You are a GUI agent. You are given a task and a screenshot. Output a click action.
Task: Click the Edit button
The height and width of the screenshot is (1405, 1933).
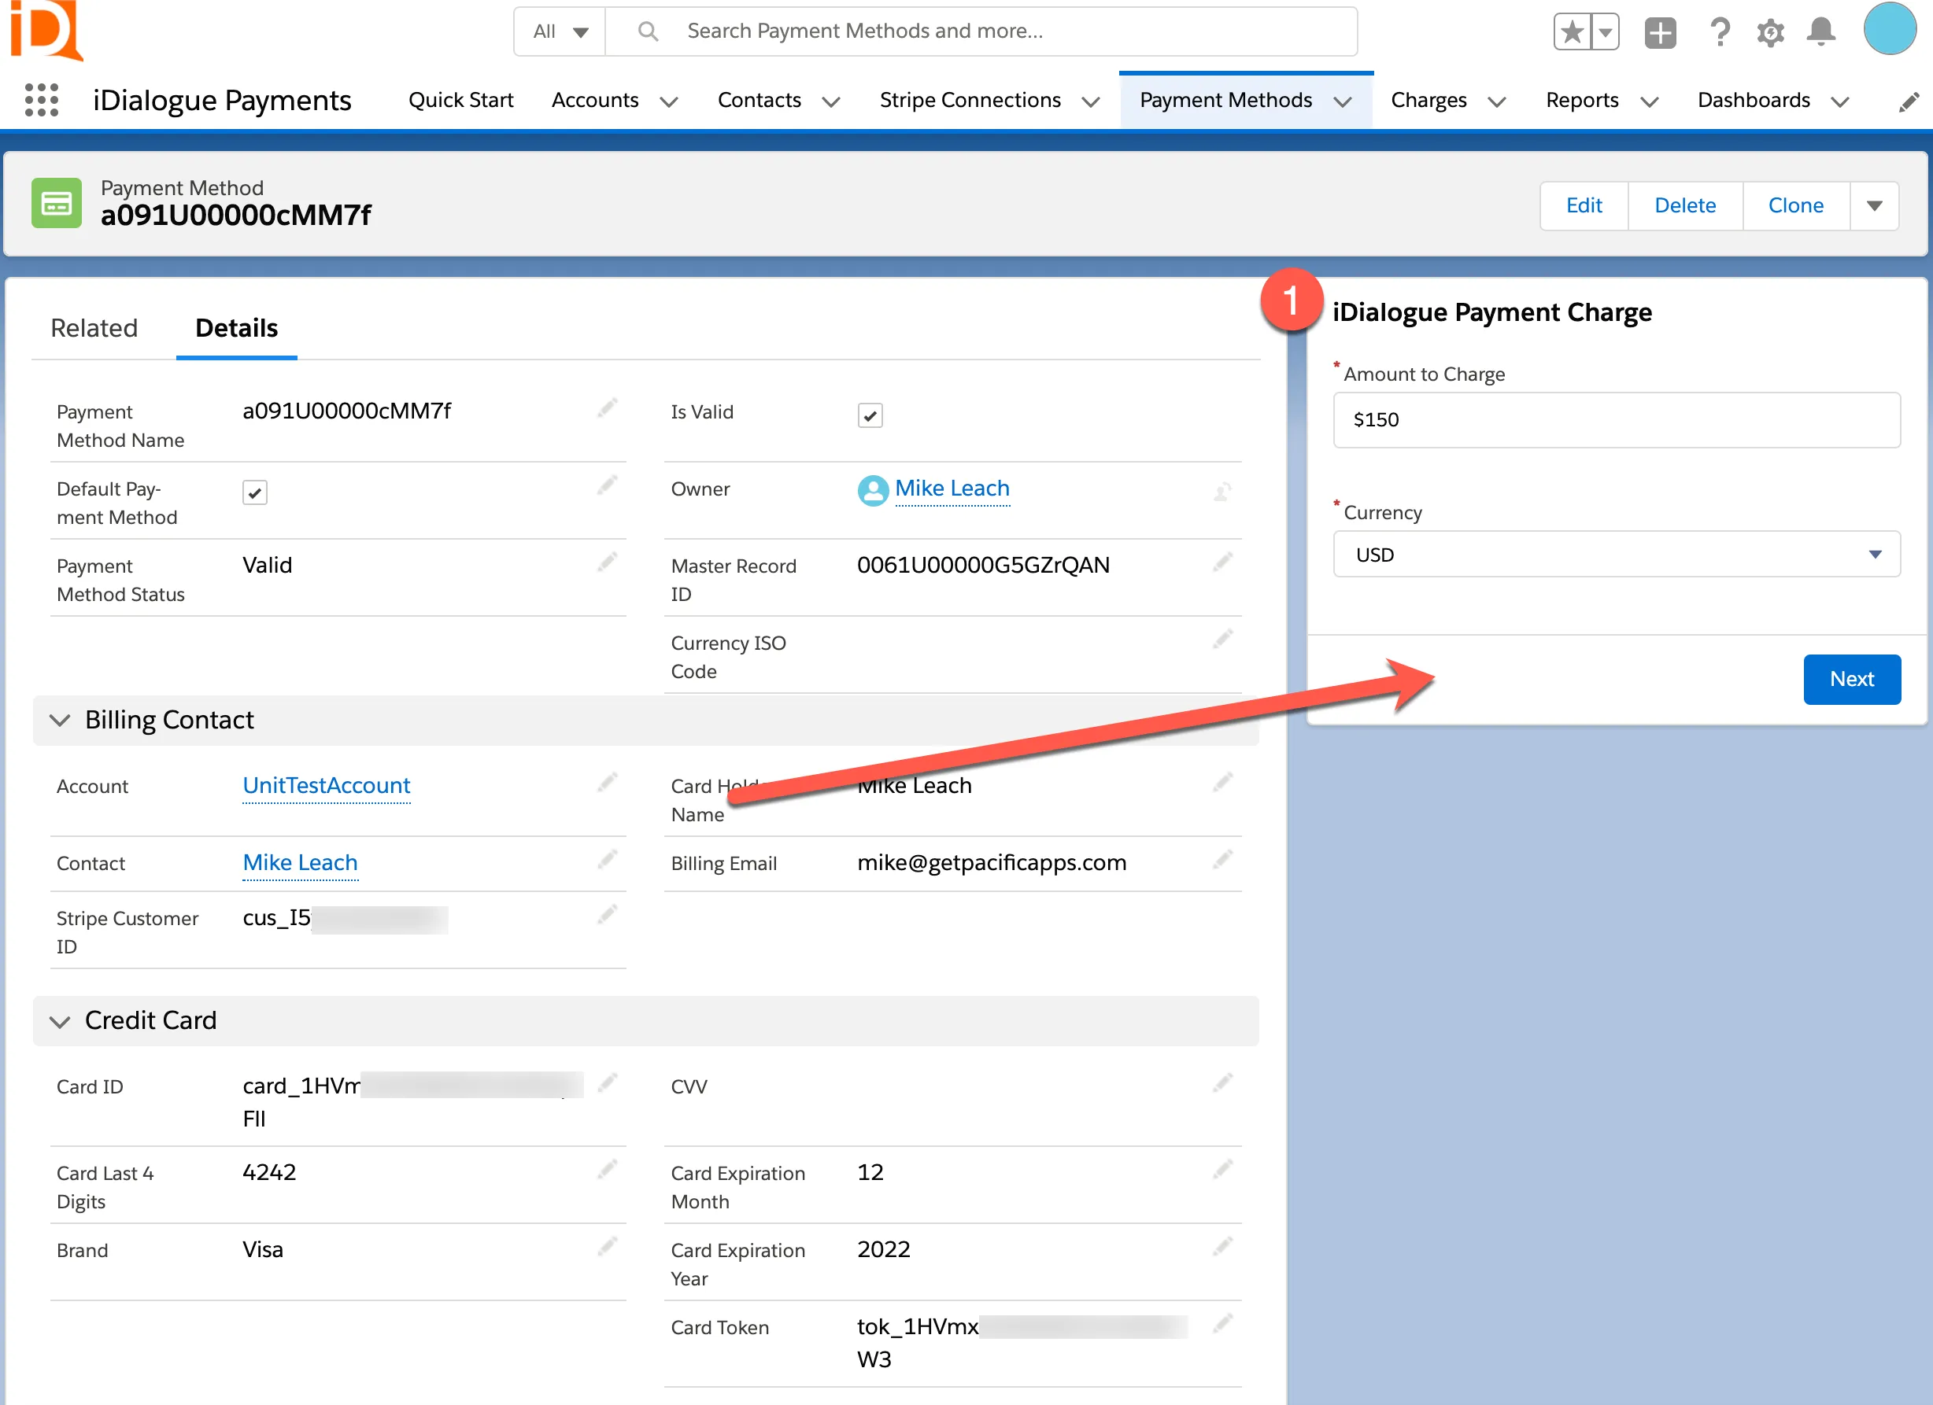1584,205
